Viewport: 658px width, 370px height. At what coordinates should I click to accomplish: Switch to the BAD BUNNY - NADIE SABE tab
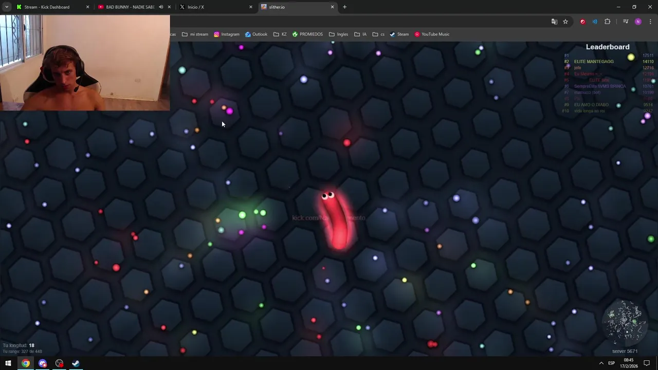[x=131, y=7]
